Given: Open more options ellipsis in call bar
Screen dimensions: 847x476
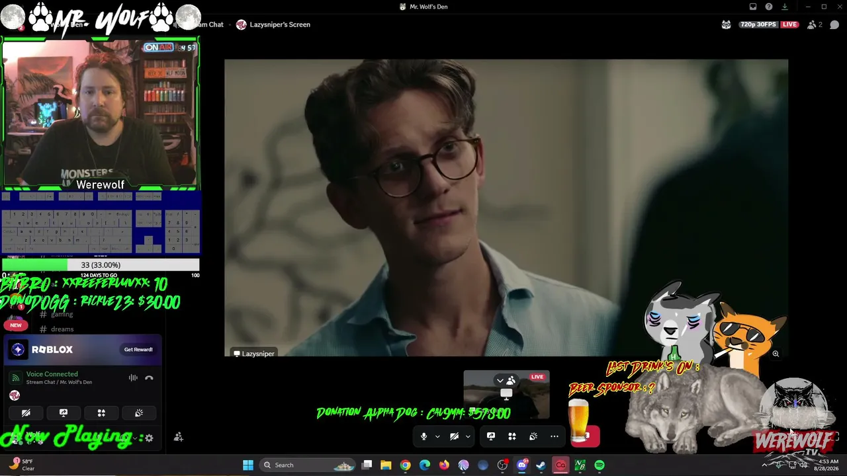Looking at the screenshot, I should tap(555, 436).
